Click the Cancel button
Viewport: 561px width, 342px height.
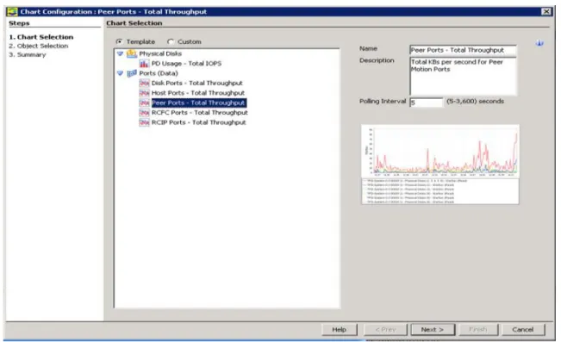point(523,329)
